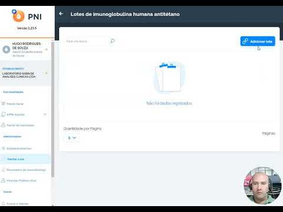The width and height of the screenshot is (283, 212).
Task: Open Painel do Vacinador in the sidebar
Action: click(x=21, y=125)
